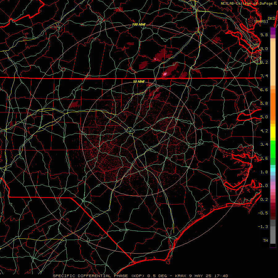Click the 100 NMI range ring label
Screen dimensions: 278x278
(x=139, y=24)
